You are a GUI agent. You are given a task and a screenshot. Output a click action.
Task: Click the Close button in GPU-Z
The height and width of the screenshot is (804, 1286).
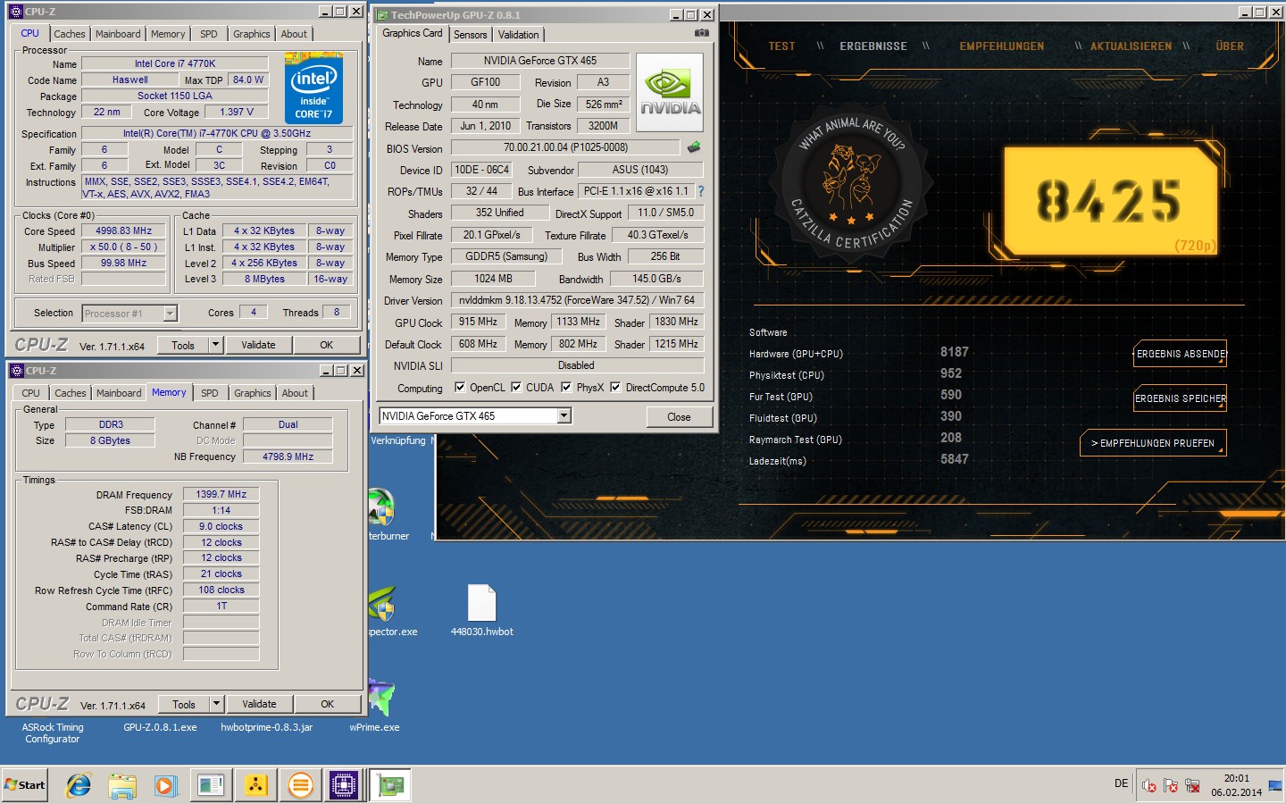pos(679,417)
